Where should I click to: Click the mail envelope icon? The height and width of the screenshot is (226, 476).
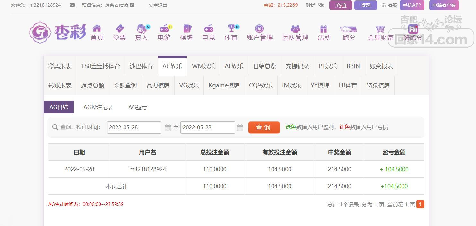72,5
